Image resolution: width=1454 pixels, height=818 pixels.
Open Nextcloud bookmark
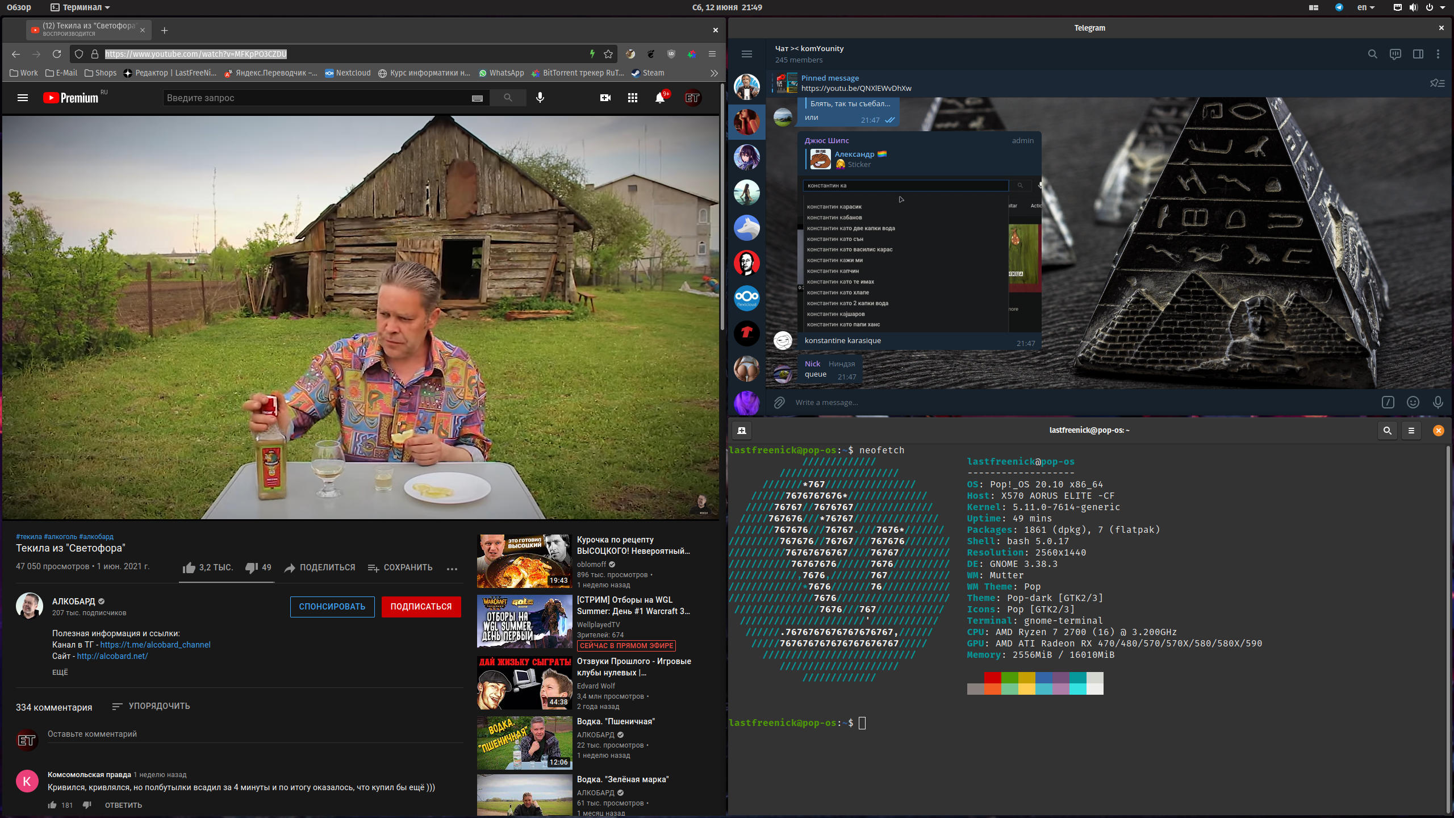(x=348, y=73)
